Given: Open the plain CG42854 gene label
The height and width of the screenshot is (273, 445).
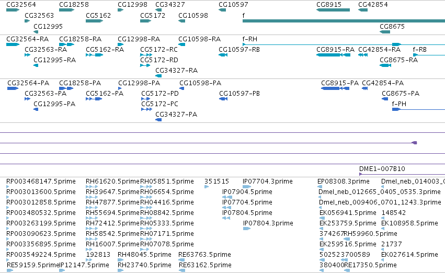Looking at the screenshot, I should (x=373, y=5).
